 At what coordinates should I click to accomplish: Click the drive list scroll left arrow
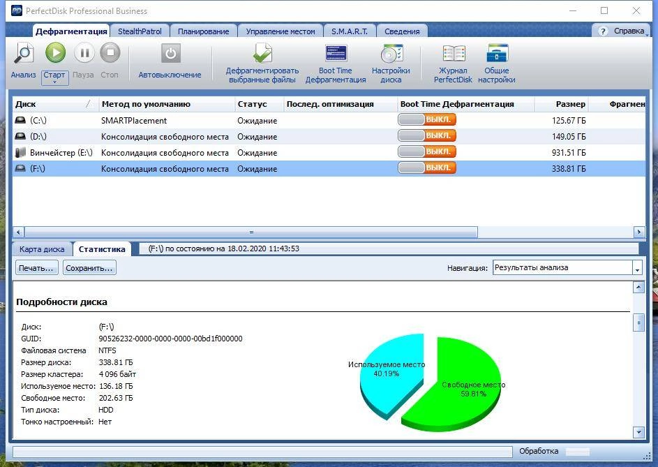(x=18, y=232)
